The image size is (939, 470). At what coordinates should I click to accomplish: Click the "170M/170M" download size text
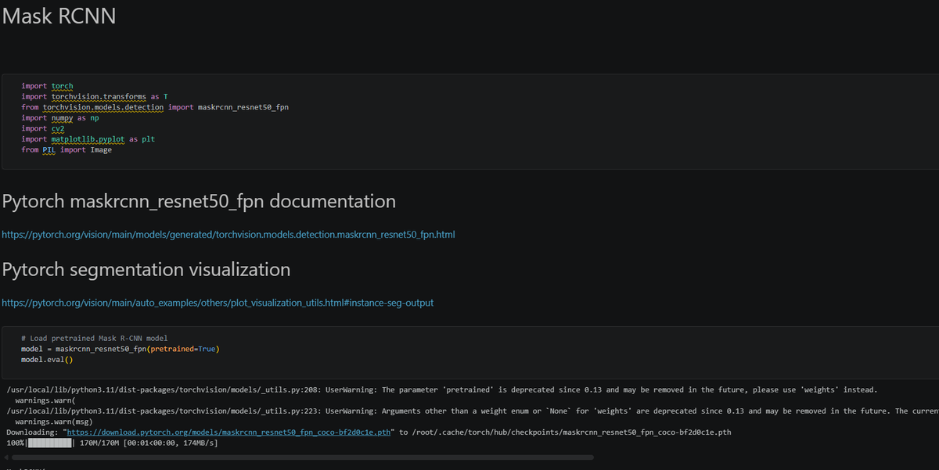pos(100,443)
